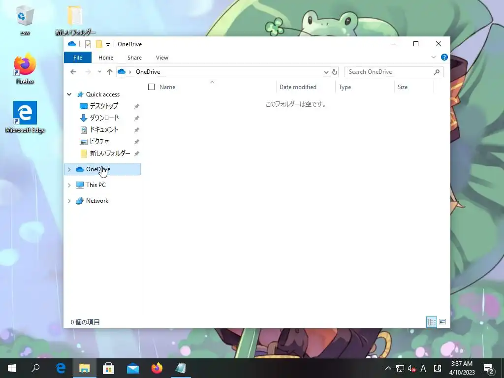The height and width of the screenshot is (378, 504).
Task: Click the pin icon beside ダウンロード
Action: pyautogui.click(x=137, y=118)
